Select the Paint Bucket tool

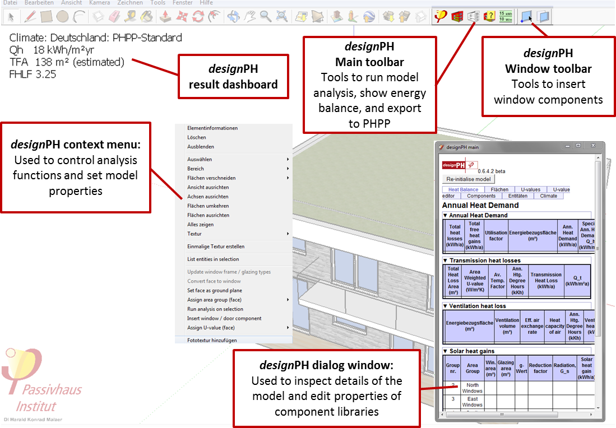[147, 16]
